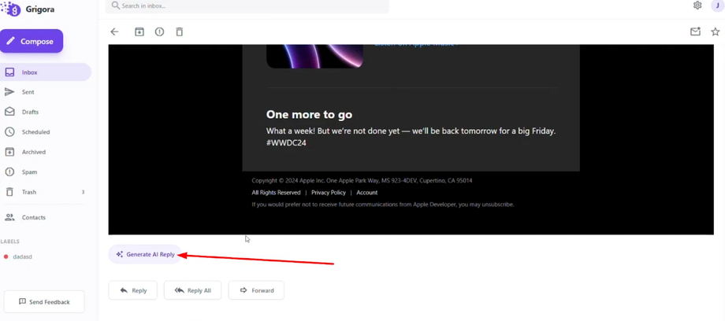Click the Copyright 2024 Apple Inc. line

pyautogui.click(x=362, y=181)
